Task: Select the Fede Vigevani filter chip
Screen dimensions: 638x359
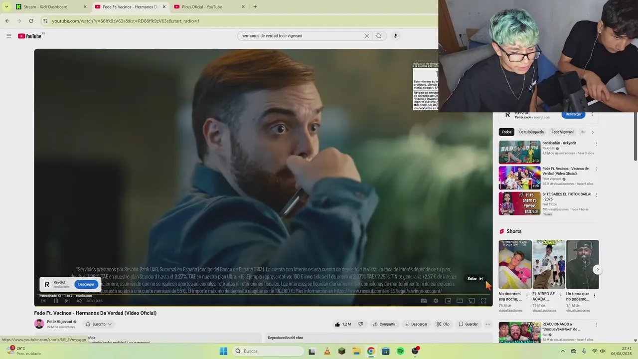Action: coord(562,132)
